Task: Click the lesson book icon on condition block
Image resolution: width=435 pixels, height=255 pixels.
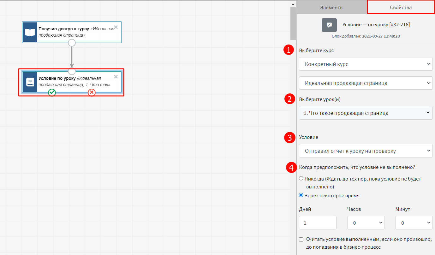Action: [x=30, y=82]
